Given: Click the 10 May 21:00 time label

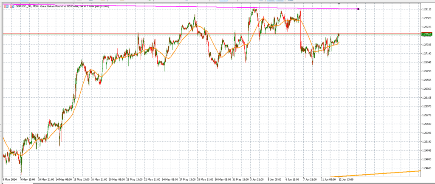Looking at the screenshot, I should point(45,179).
